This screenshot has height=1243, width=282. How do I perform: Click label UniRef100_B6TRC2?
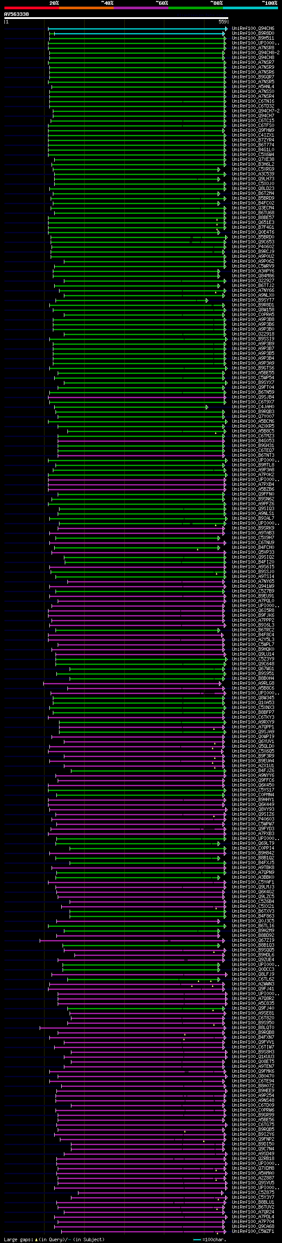click(253, 630)
